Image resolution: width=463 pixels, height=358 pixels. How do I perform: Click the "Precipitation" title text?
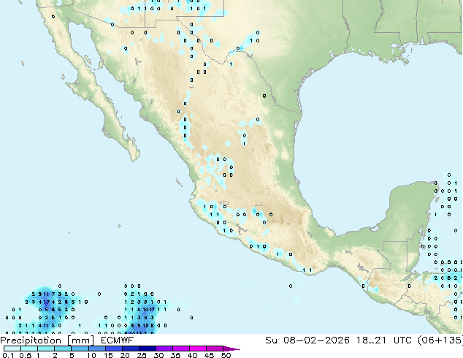coord(31,340)
